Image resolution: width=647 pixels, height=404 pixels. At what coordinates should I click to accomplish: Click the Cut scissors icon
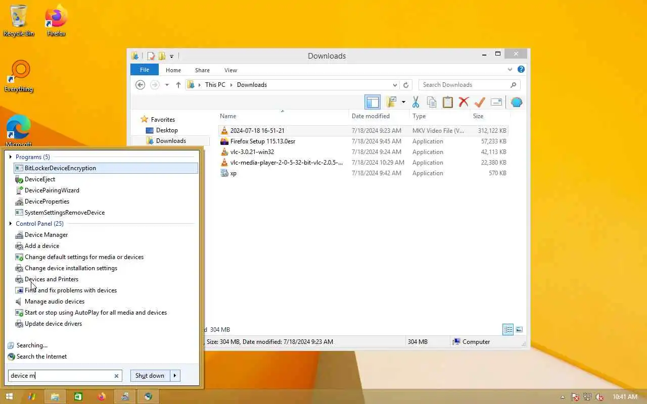[415, 102]
